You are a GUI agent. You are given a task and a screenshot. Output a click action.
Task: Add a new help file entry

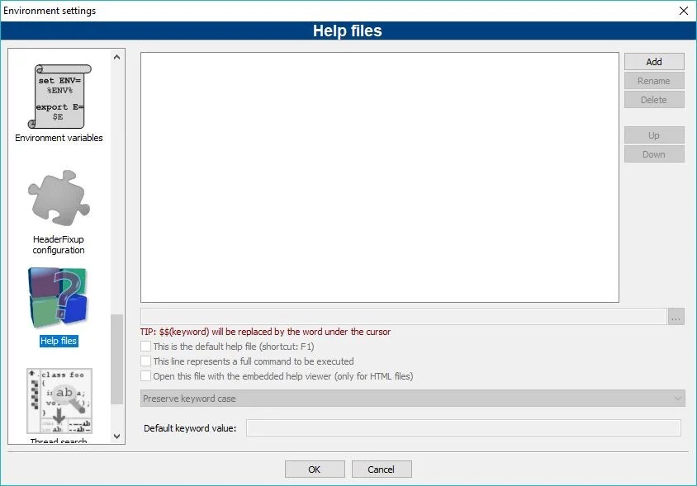[x=653, y=61]
